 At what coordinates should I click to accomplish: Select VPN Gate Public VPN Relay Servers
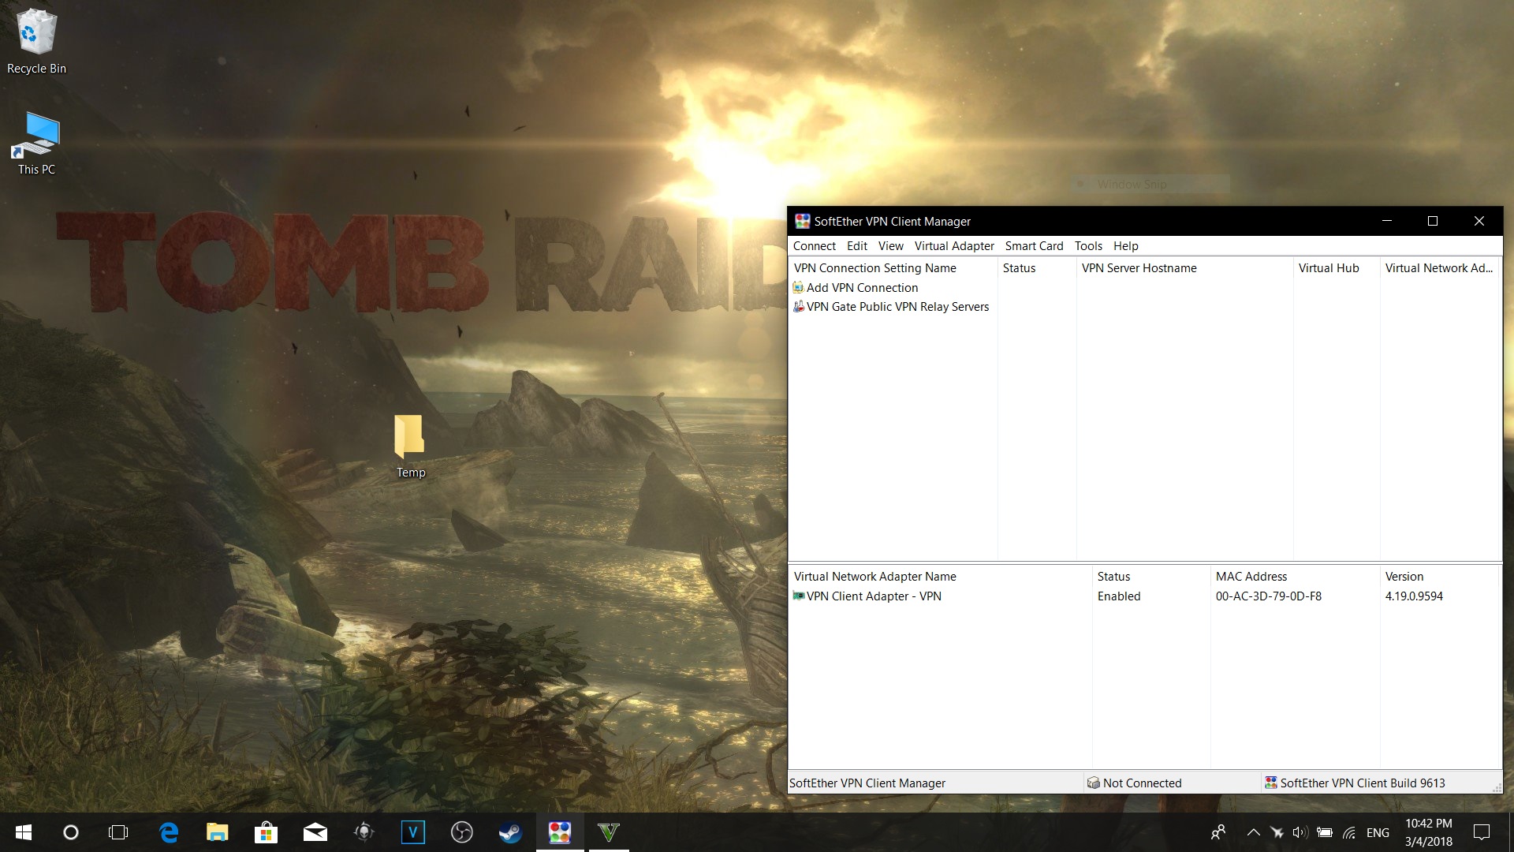pyautogui.click(x=897, y=307)
